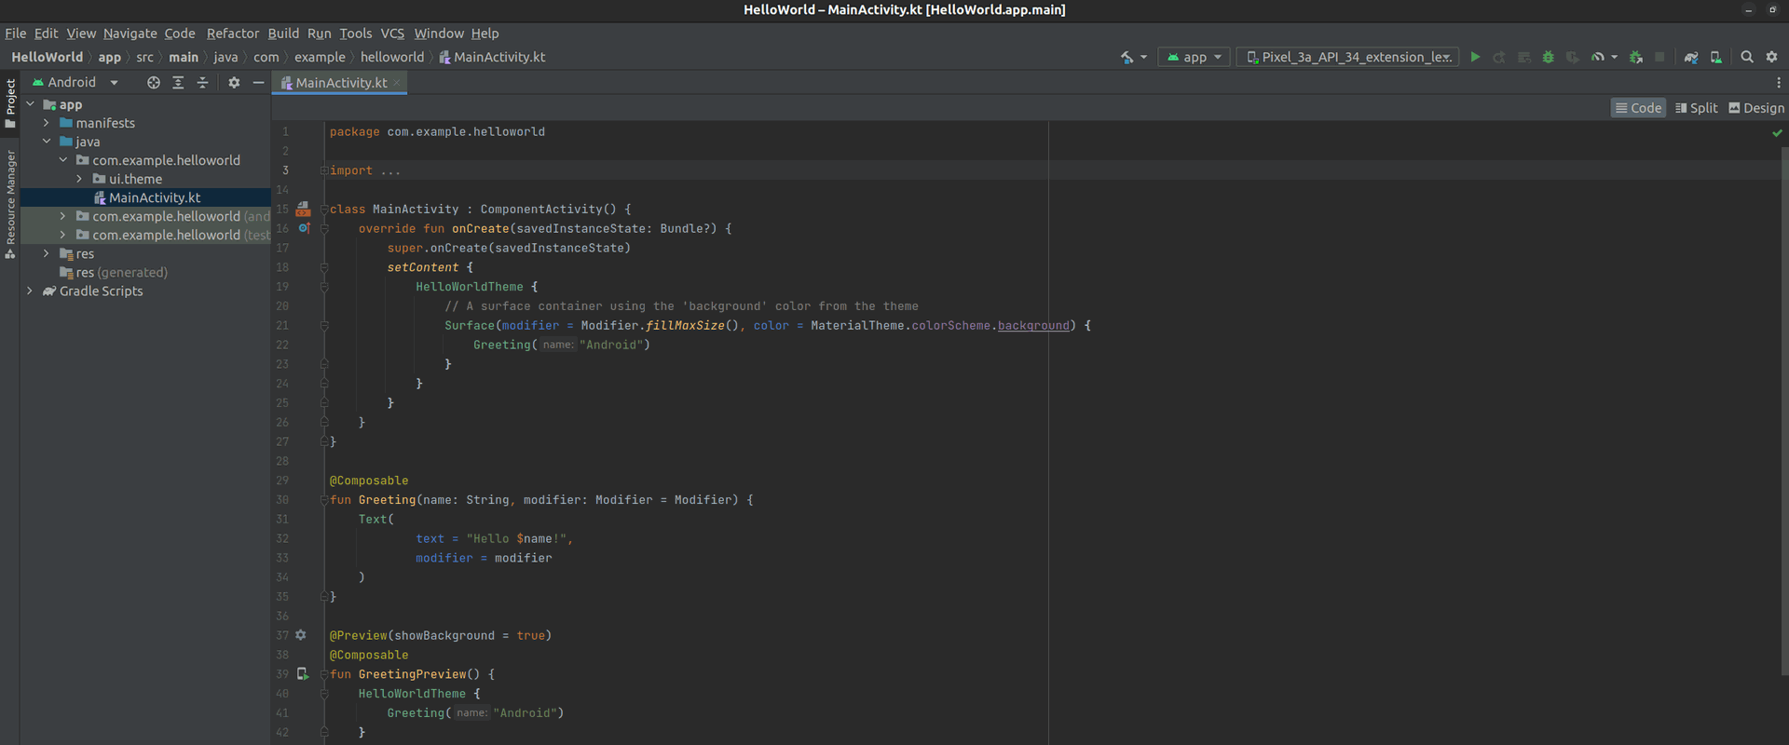Expand the manifests folder
Image resolution: width=1789 pixels, height=745 pixels.
[x=47, y=123]
